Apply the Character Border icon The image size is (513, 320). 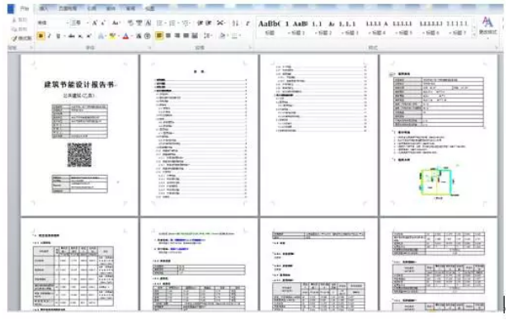tap(148, 23)
